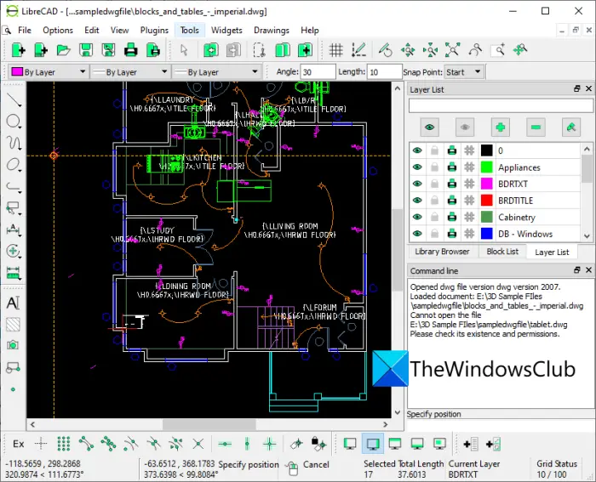Click the Window Zoom icon
Viewport: 596px width, 482px height.
[498, 49]
